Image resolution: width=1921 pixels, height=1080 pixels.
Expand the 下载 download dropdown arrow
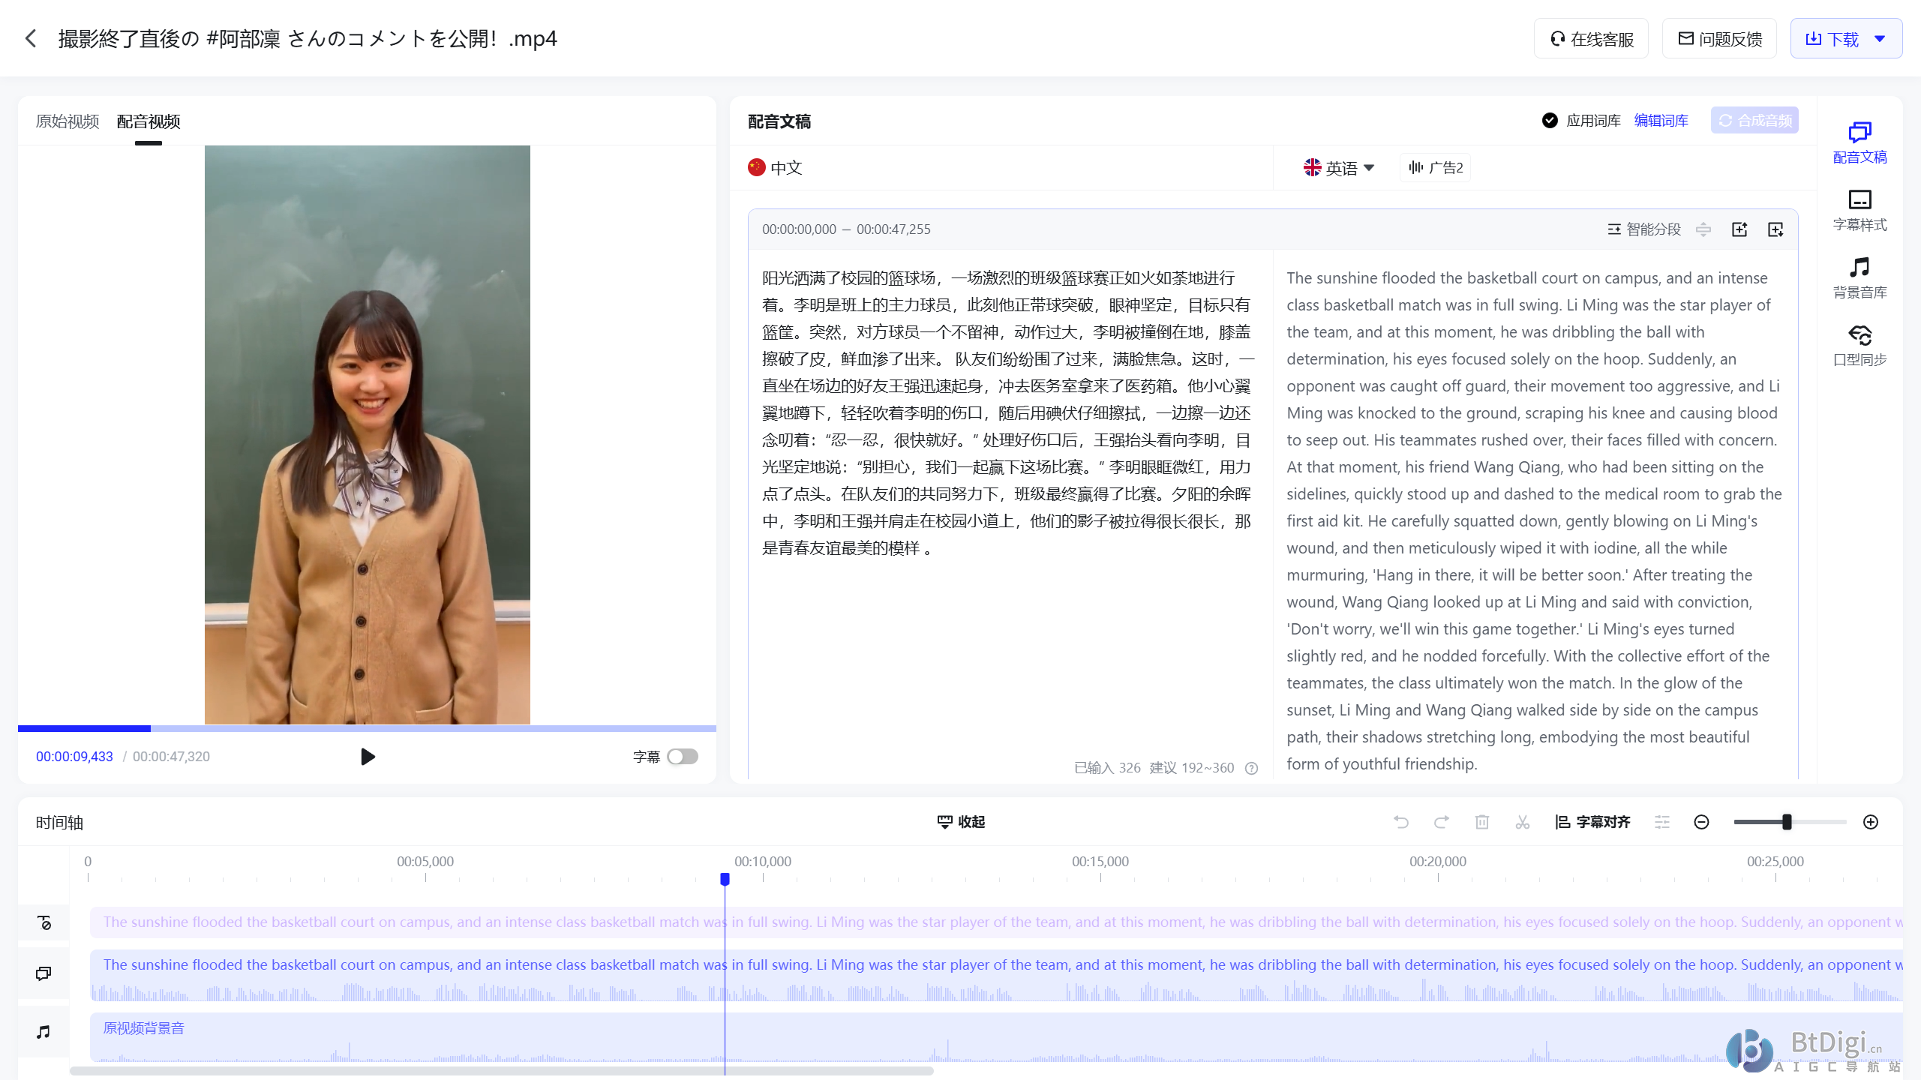point(1880,39)
